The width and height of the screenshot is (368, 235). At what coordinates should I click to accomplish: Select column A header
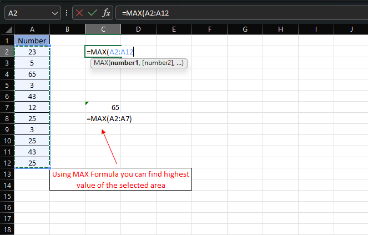tap(32, 29)
